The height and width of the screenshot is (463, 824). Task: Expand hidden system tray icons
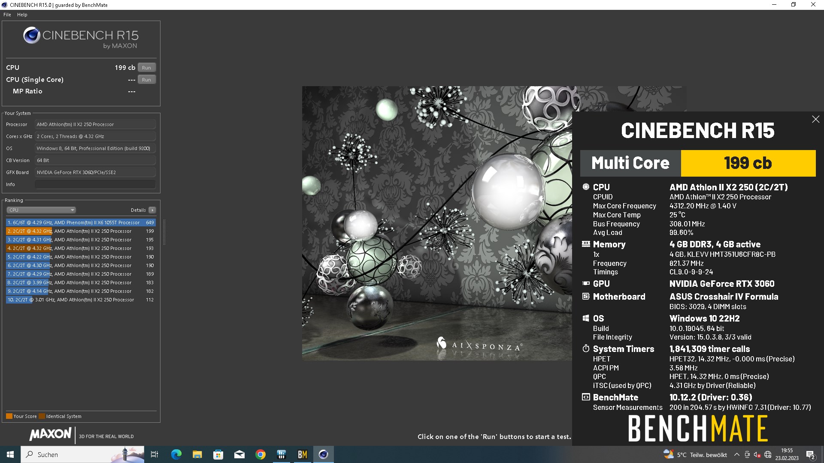737,454
